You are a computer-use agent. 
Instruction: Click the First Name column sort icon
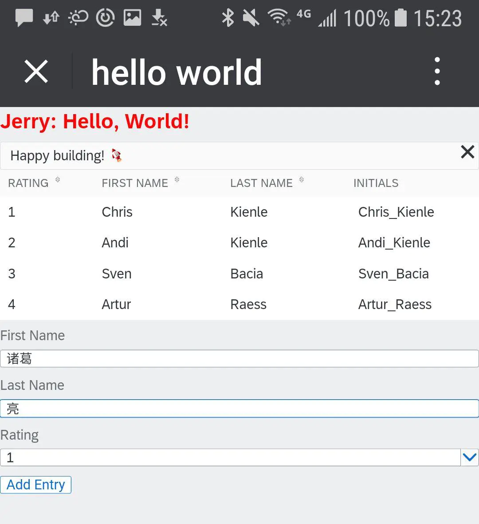click(177, 180)
